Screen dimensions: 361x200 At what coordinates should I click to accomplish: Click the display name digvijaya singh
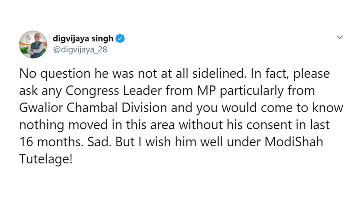point(83,38)
